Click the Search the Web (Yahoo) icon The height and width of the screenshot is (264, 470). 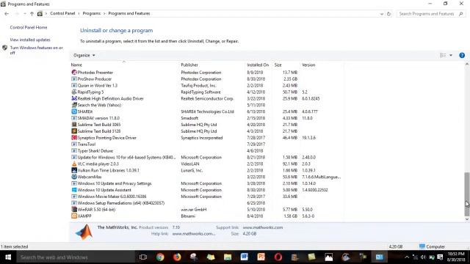click(x=74, y=105)
